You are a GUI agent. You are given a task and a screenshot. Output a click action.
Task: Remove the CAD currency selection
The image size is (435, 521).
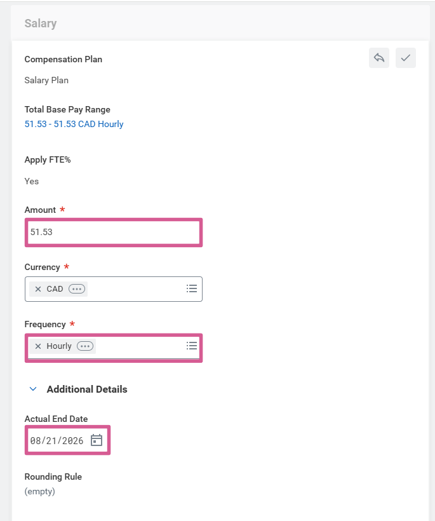click(38, 289)
